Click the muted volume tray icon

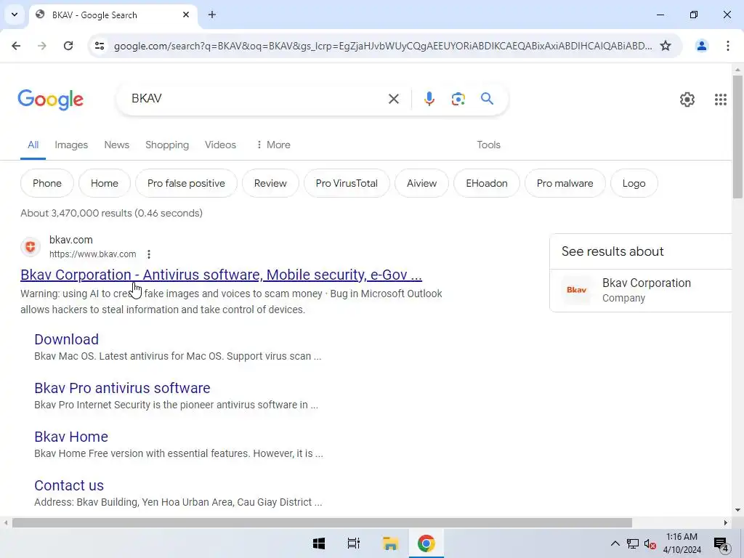650,543
